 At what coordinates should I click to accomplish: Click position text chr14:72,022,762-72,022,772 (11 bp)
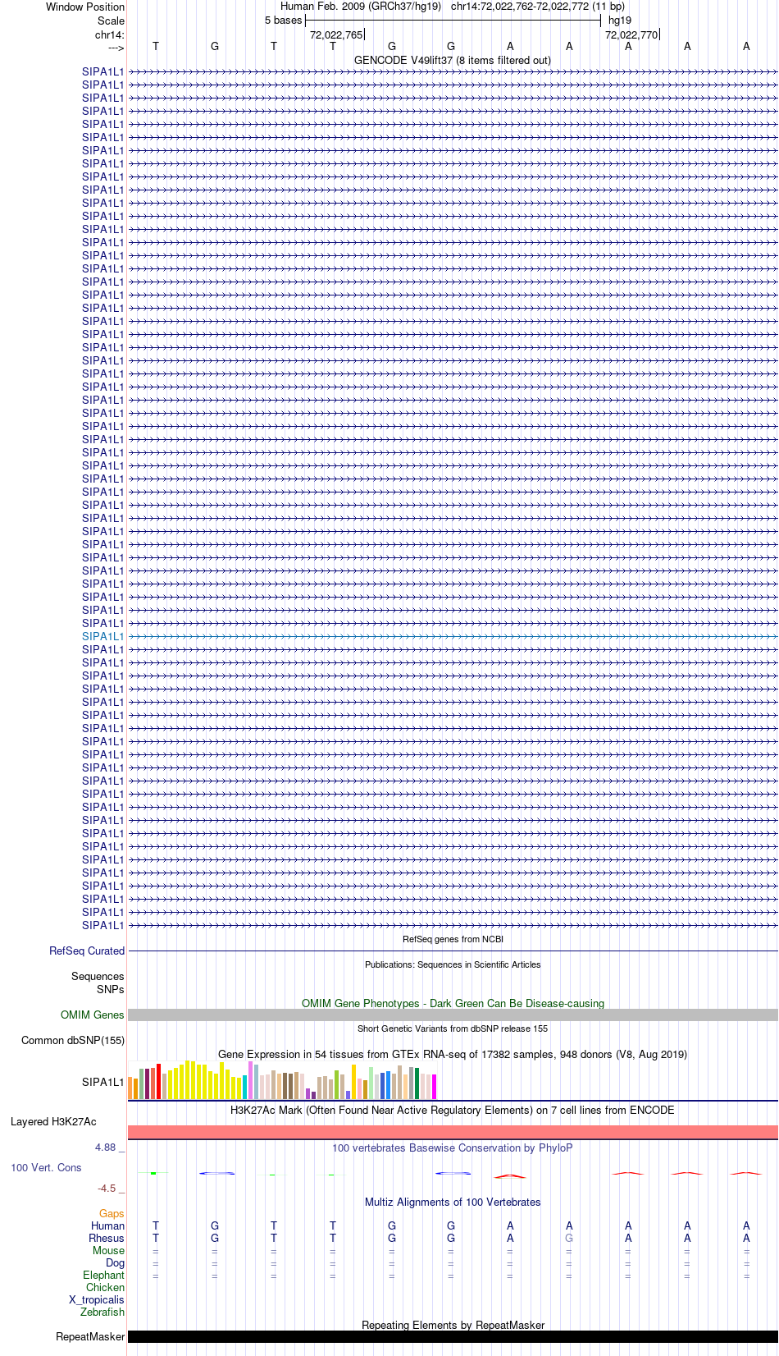click(538, 7)
